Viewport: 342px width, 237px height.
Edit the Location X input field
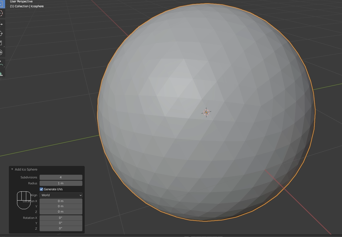pyautogui.click(x=61, y=201)
